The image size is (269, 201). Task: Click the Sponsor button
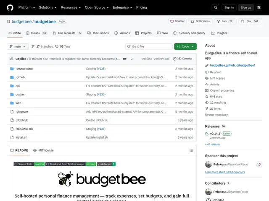tap(177, 21)
